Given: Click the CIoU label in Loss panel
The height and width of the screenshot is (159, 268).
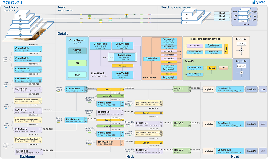Looking at the screenshot, I should coord(254,12).
